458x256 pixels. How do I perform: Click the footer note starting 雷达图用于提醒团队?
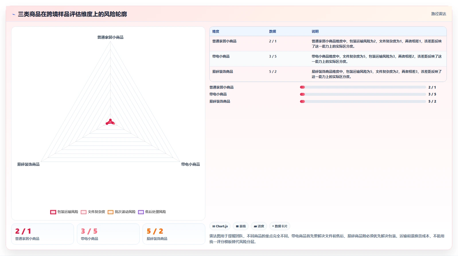click(x=327, y=239)
